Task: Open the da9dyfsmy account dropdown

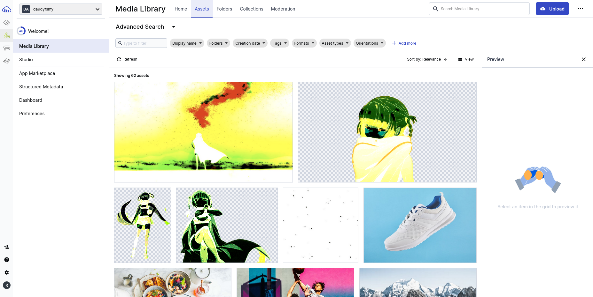Action: pos(61,9)
